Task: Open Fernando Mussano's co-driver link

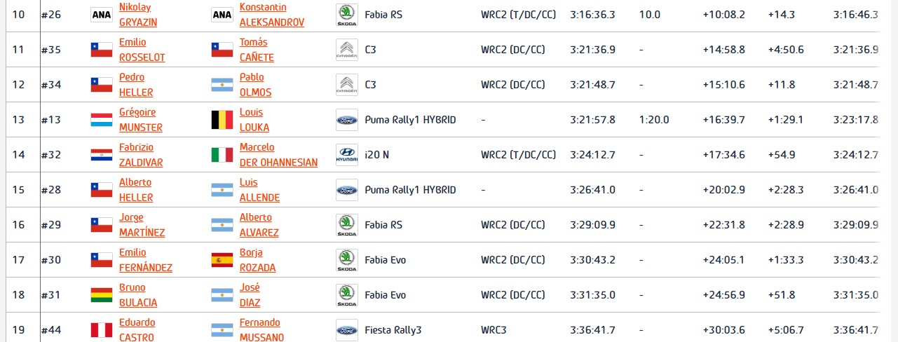Action: pos(261,330)
